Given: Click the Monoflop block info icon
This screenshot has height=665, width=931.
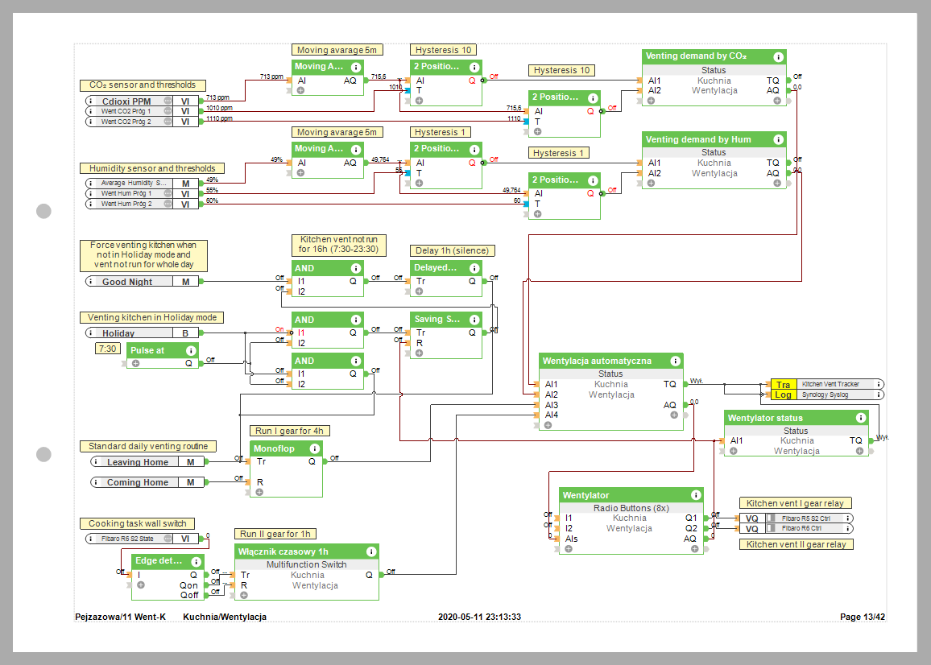Looking at the screenshot, I should (x=314, y=448).
